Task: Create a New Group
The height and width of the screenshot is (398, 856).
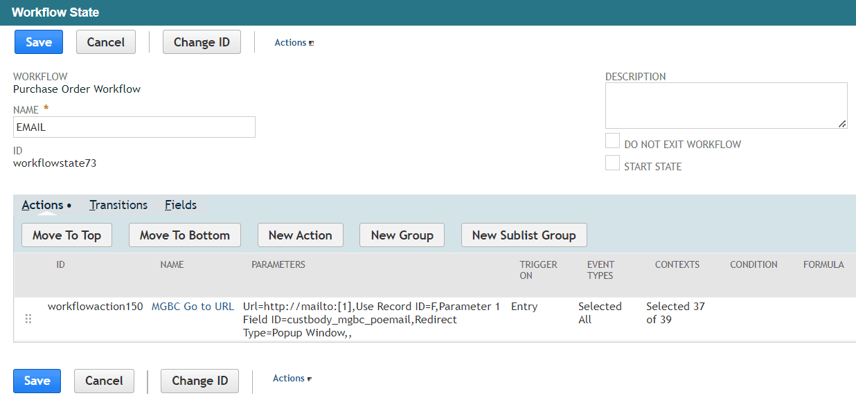Action: coord(402,235)
